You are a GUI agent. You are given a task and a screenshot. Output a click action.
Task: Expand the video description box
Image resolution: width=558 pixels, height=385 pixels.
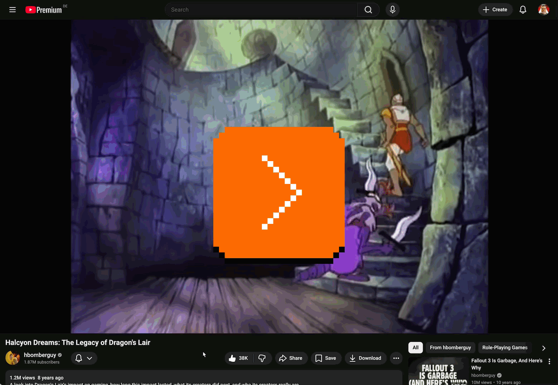(204, 378)
